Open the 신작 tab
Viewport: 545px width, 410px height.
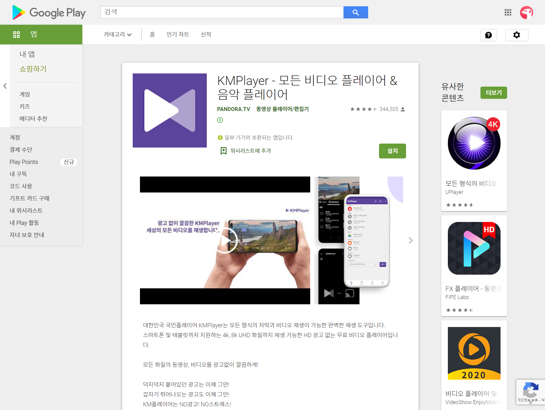206,34
